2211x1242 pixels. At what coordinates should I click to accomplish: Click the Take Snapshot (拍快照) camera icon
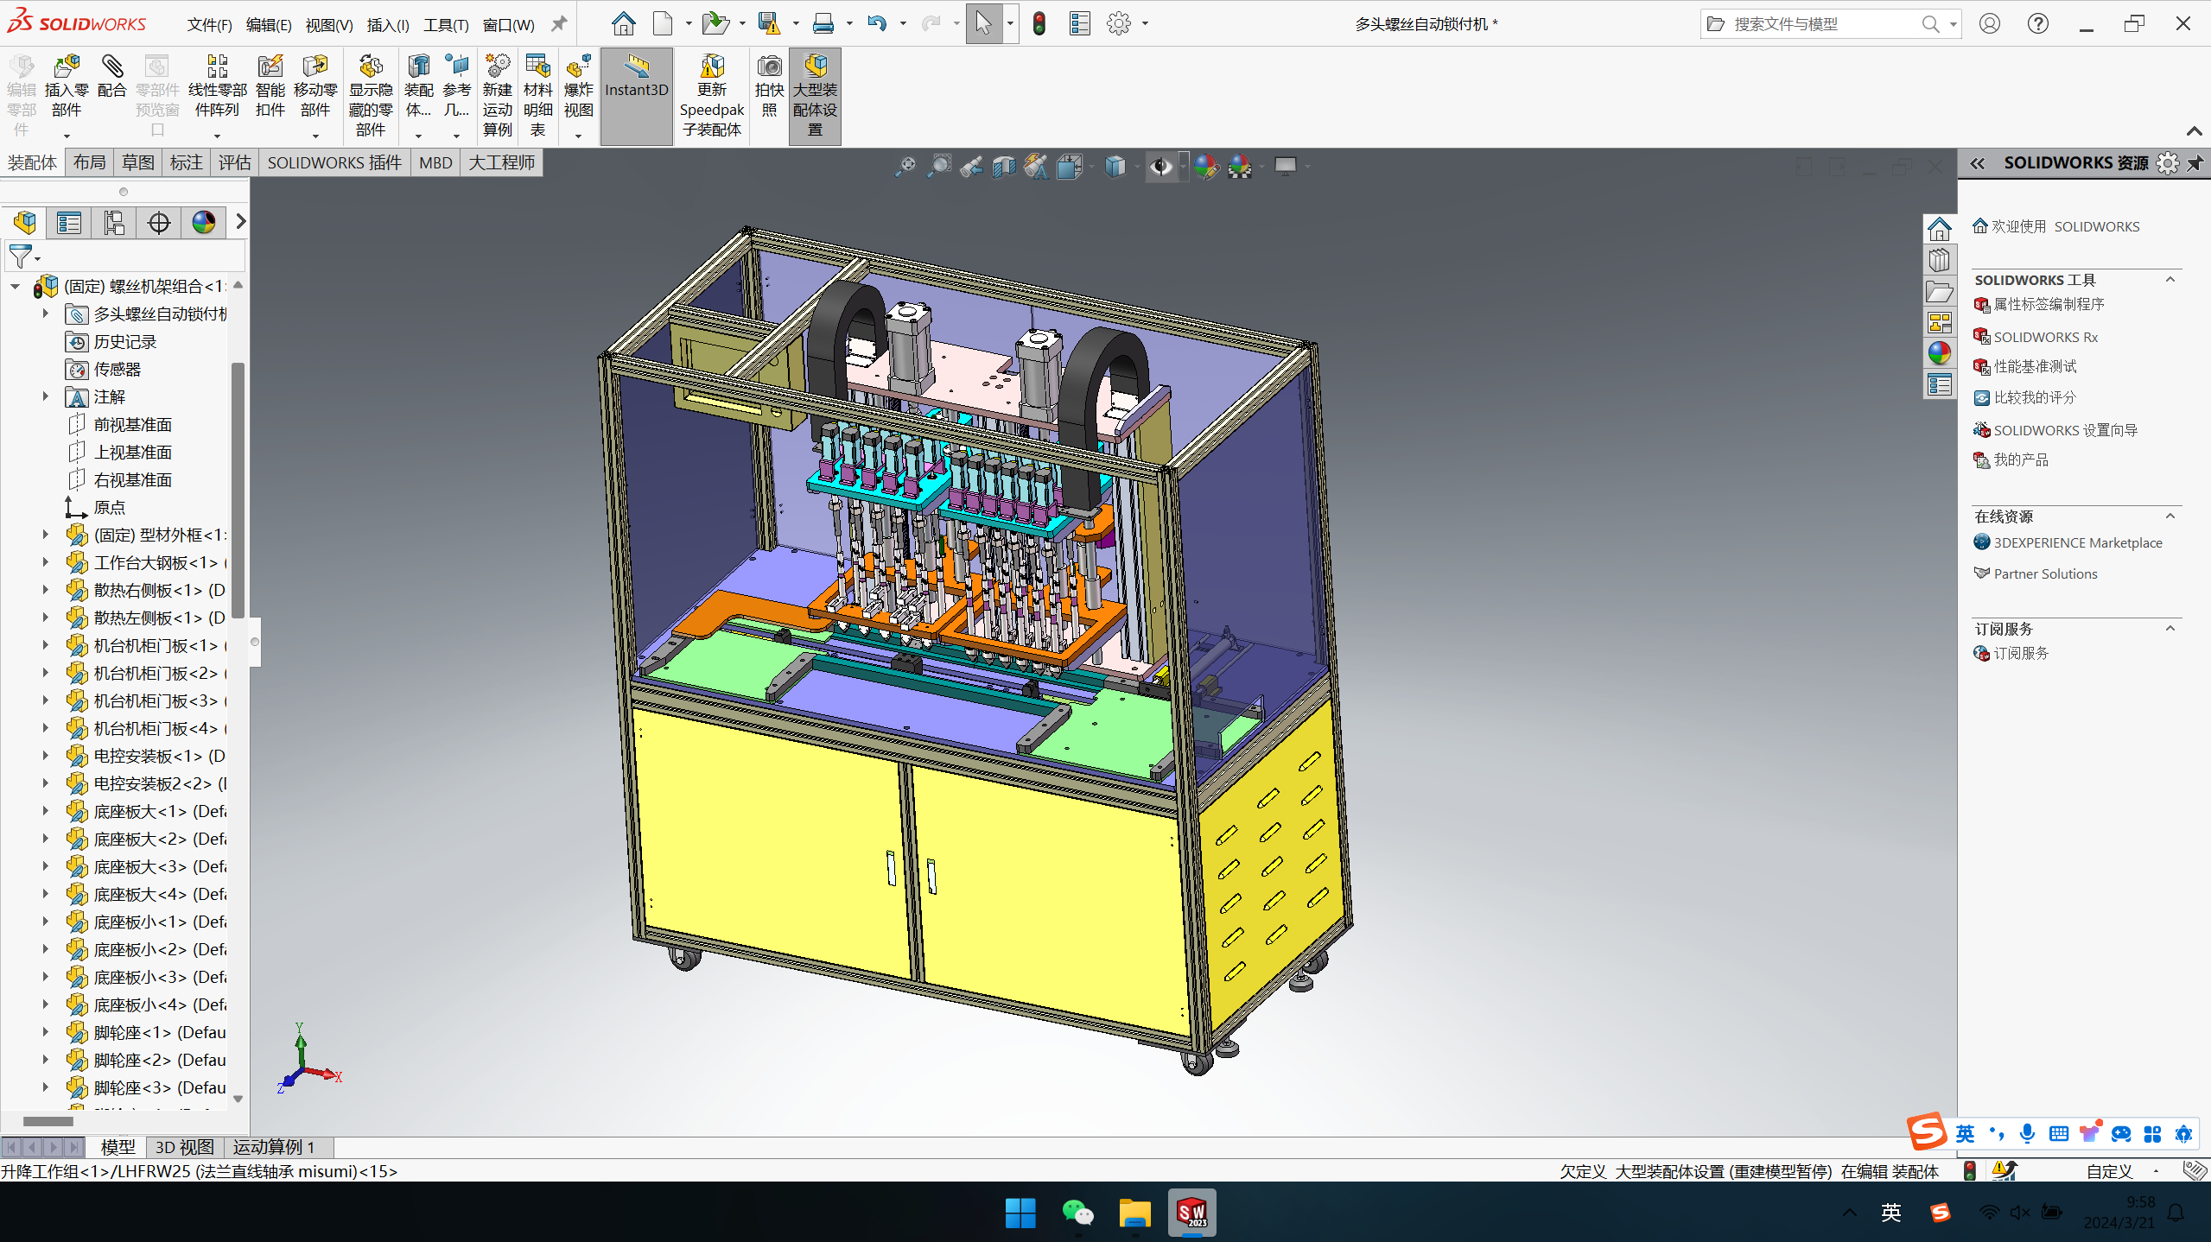pyautogui.click(x=769, y=67)
